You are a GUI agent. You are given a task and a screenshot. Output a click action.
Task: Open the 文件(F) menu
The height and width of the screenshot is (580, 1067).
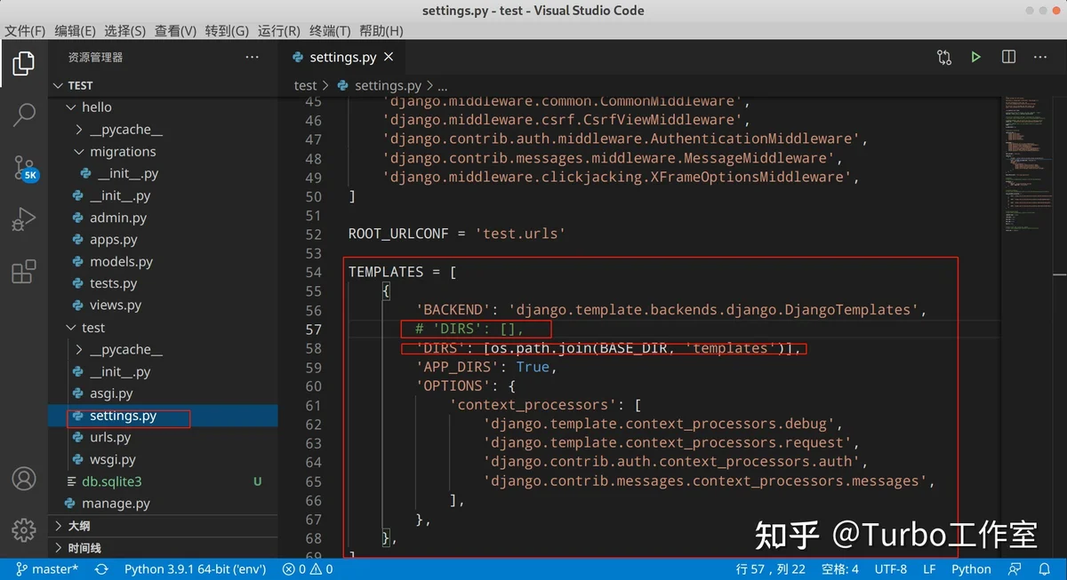click(25, 31)
